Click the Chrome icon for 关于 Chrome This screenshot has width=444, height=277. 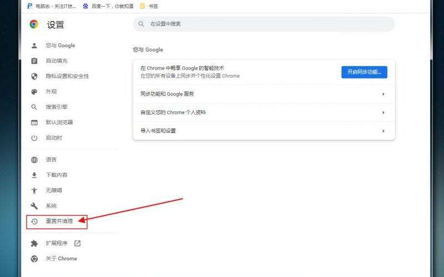tap(34, 259)
